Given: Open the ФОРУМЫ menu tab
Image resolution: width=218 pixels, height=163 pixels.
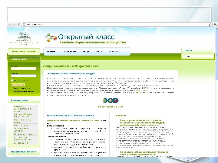Looking at the screenshot, I should point(114,51).
